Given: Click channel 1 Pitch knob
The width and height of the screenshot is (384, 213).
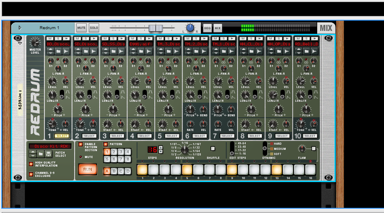Looking at the screenshot, I should (x=58, y=109).
